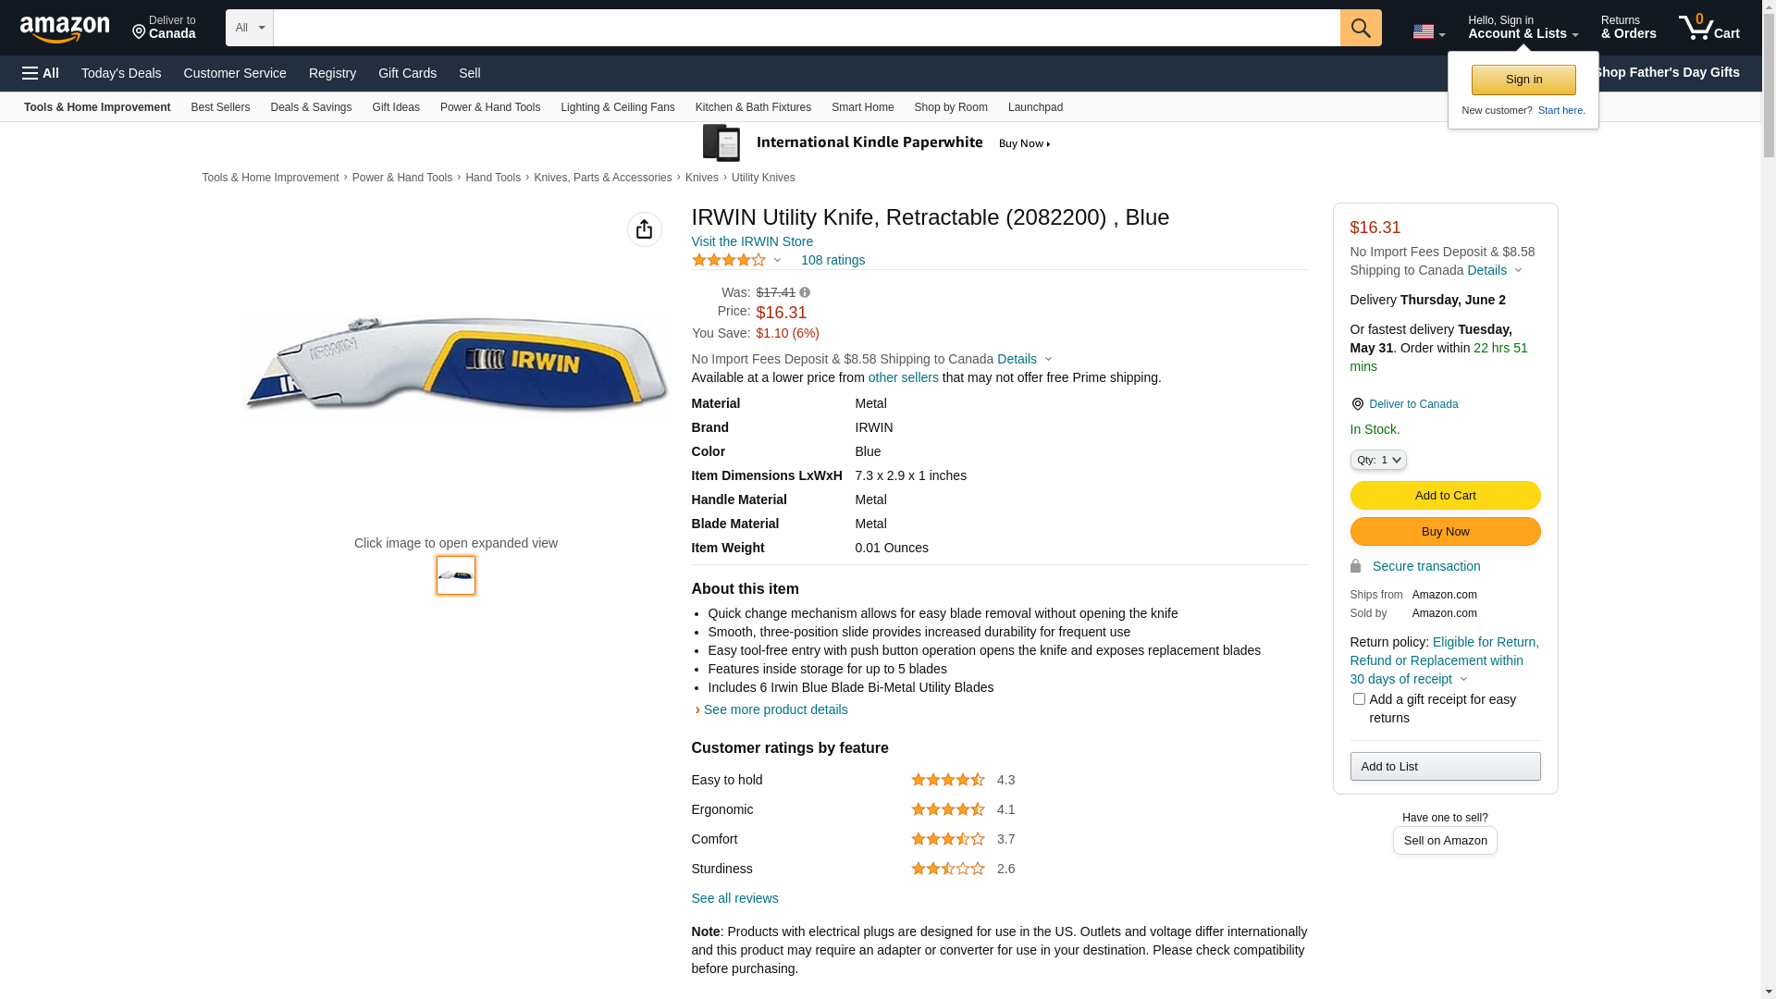This screenshot has height=999, width=1776.
Task: Open the shopping cart icon
Action: [1708, 27]
